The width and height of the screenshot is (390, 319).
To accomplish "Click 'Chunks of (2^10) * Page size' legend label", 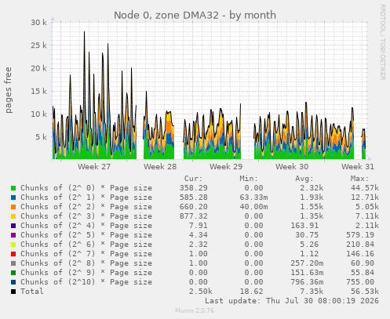I will (86, 282).
